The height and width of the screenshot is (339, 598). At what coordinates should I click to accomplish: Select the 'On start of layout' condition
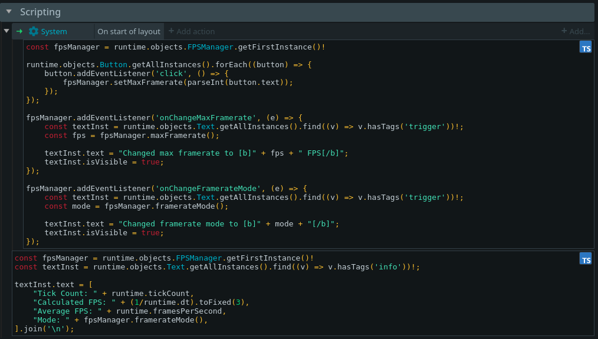[129, 32]
